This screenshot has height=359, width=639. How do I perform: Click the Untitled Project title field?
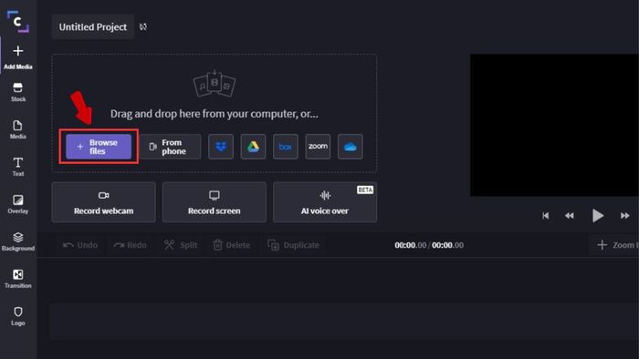(93, 26)
